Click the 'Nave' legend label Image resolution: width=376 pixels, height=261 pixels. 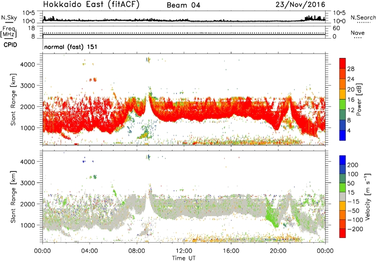(358, 33)
